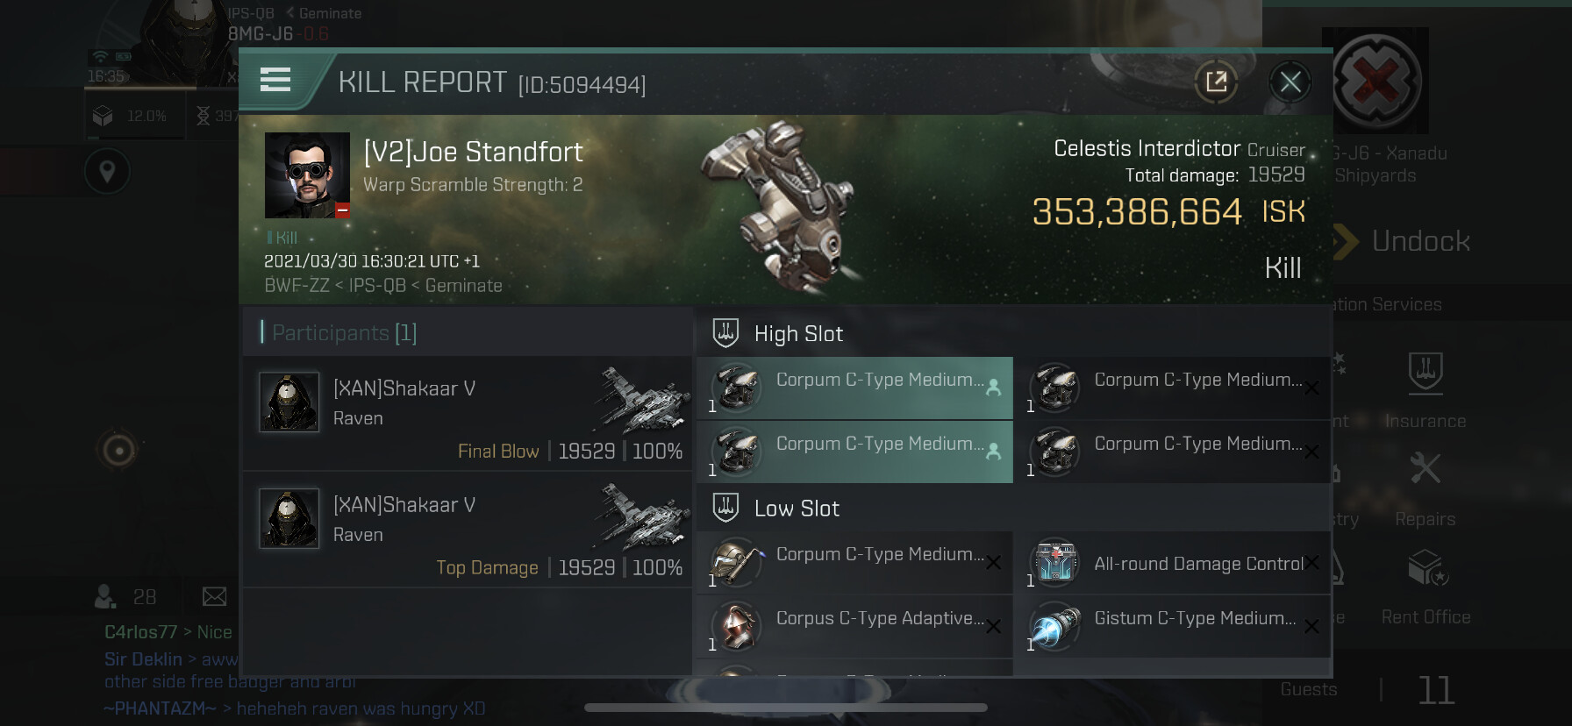Open the kill report hamburger menu
The height and width of the screenshot is (726, 1572).
click(275, 81)
